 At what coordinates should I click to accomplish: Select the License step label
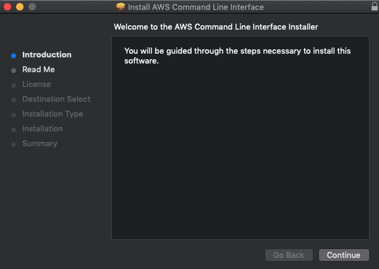tap(36, 84)
